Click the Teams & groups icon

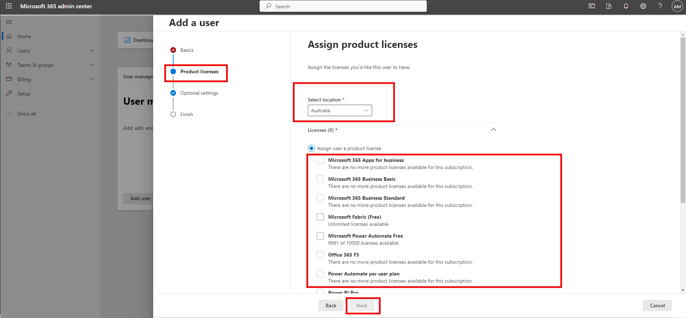pos(9,65)
